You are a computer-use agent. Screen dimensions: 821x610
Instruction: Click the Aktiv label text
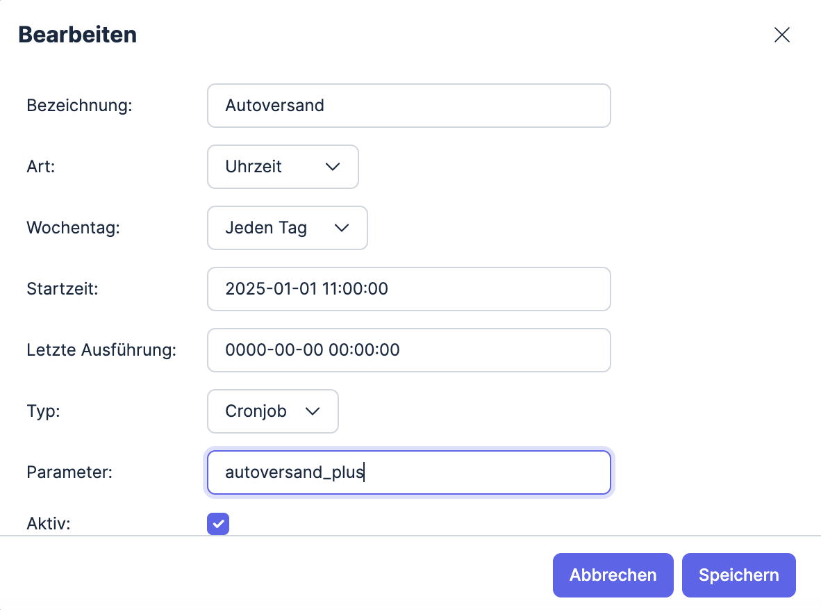(49, 524)
